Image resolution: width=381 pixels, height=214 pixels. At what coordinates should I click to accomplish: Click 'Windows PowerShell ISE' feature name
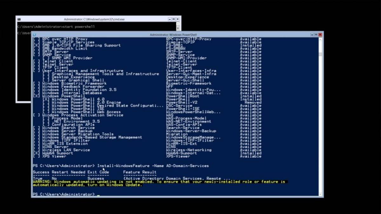(78, 109)
